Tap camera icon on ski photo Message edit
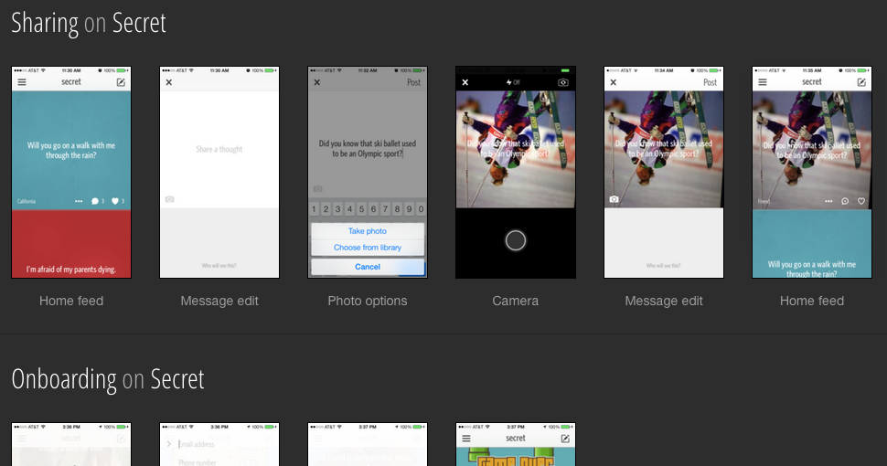 pos(614,199)
